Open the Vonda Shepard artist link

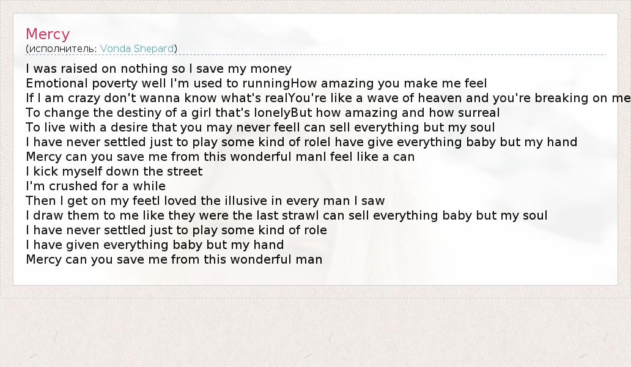coord(137,48)
